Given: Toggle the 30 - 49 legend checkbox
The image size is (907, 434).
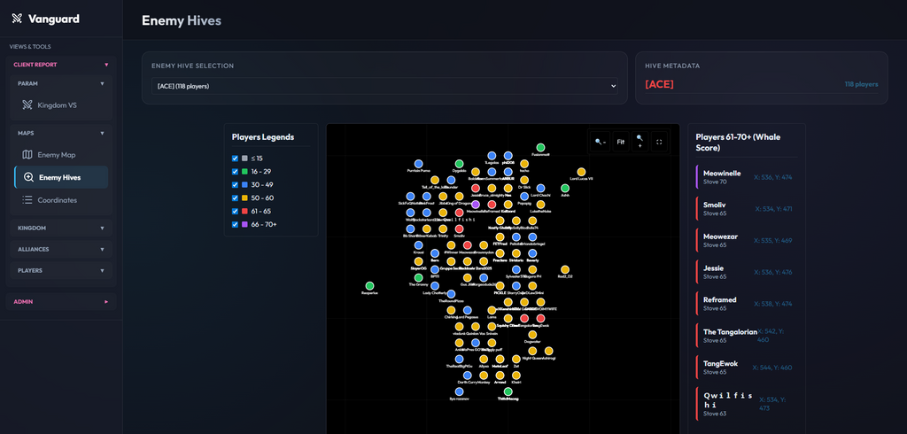Looking at the screenshot, I should 235,185.
